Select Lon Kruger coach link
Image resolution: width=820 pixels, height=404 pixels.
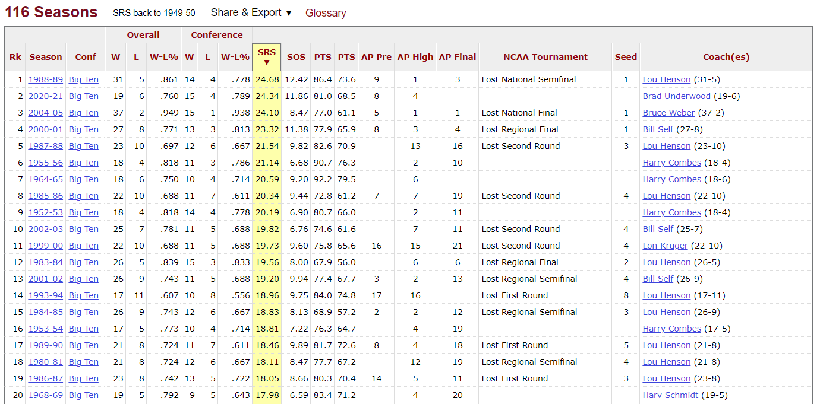point(665,246)
